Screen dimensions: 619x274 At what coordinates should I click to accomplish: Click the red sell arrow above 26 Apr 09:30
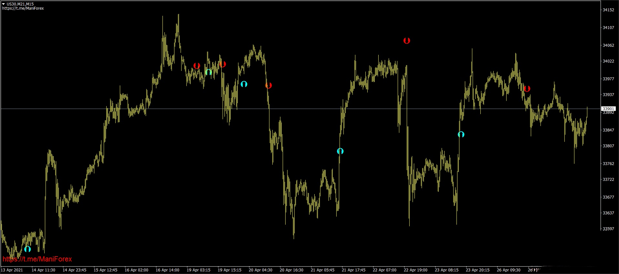point(527,89)
